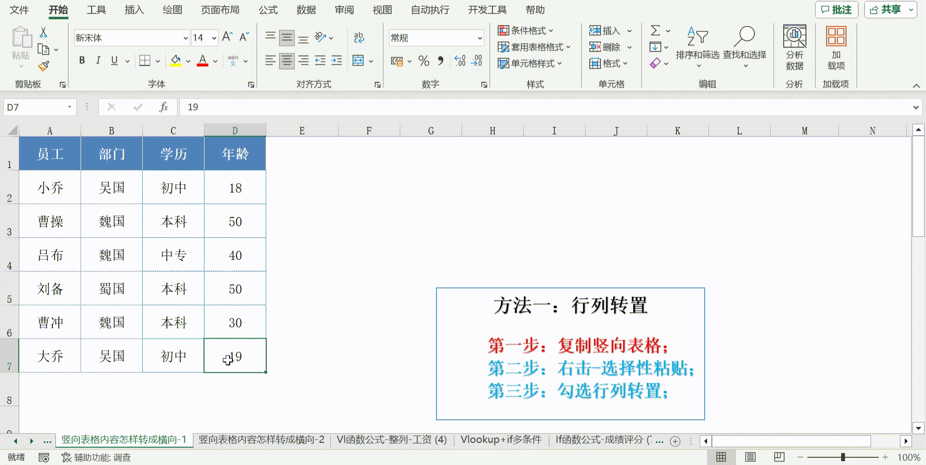926x465 pixels.
Task: Apply percent style format
Action: (x=424, y=61)
